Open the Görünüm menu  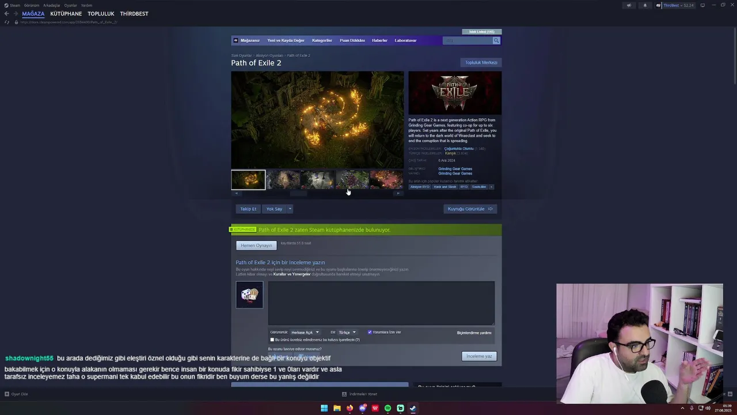pyautogui.click(x=32, y=5)
